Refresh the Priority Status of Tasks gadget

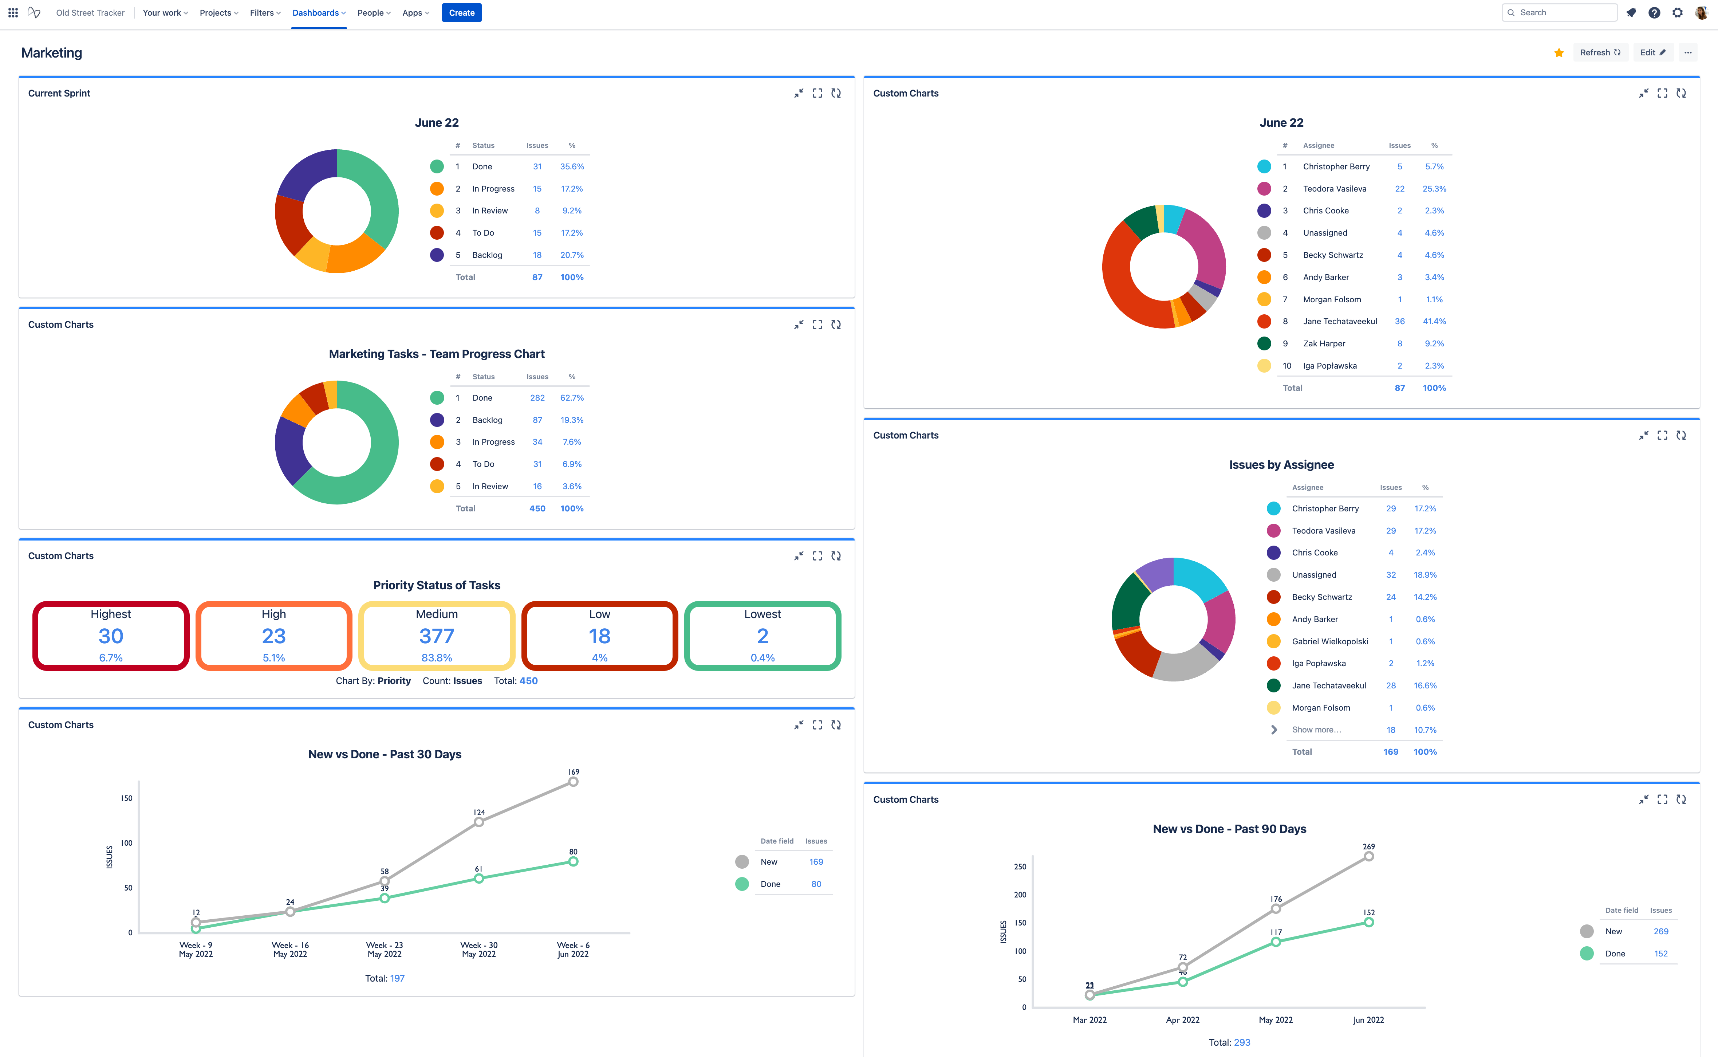(x=836, y=556)
